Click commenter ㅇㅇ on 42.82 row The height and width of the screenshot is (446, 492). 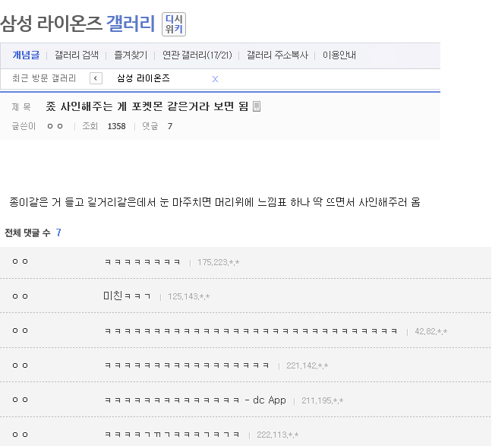tap(20, 331)
